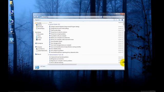Open the Organize menu
This screenshot has width=164, height=92.
[38, 20]
